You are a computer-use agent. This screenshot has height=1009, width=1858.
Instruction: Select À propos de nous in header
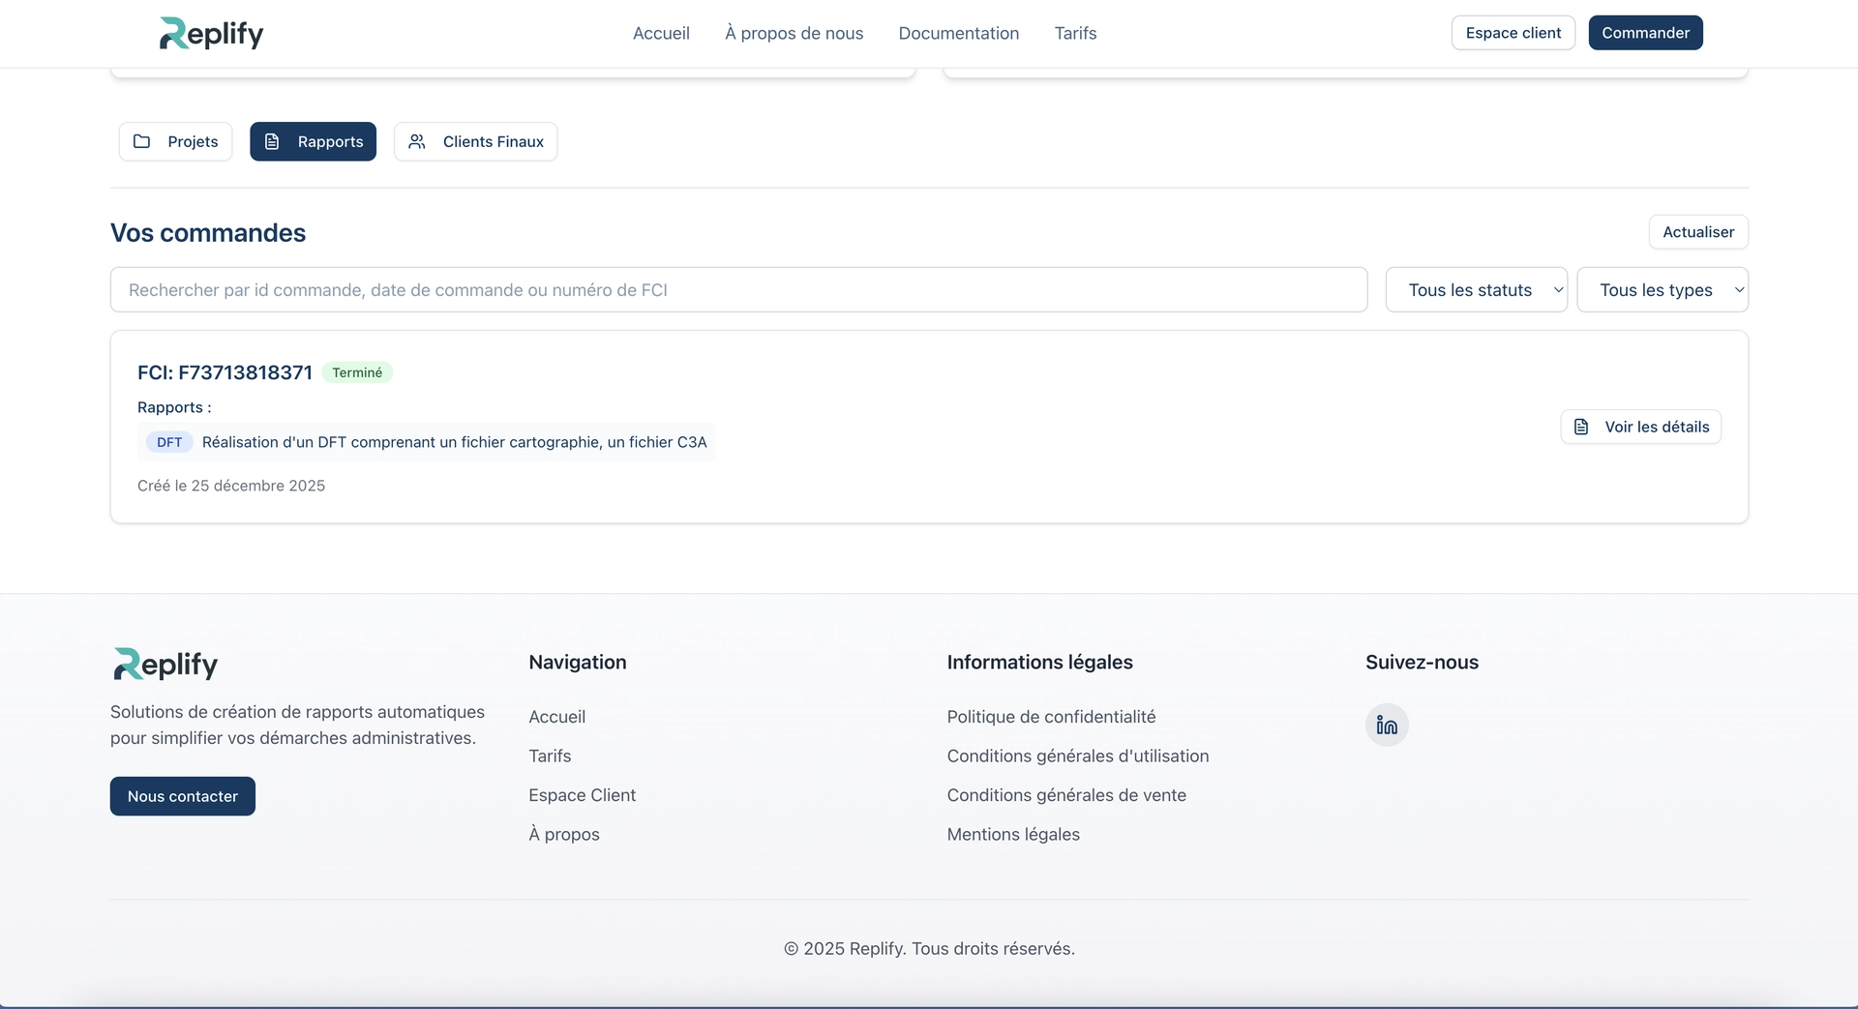(794, 33)
